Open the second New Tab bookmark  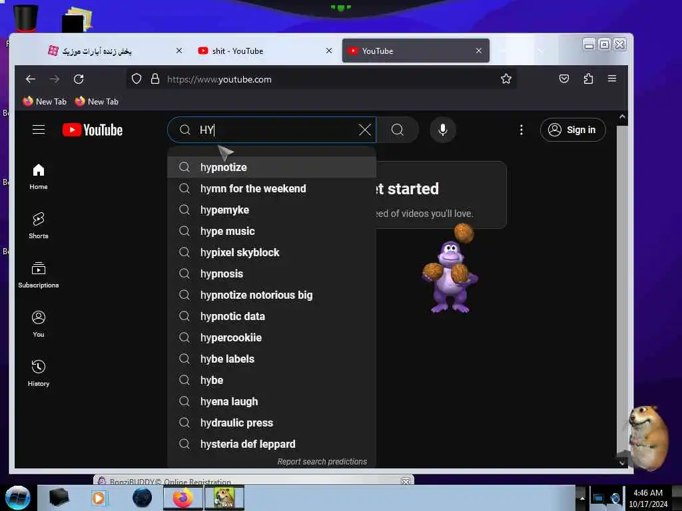click(97, 101)
